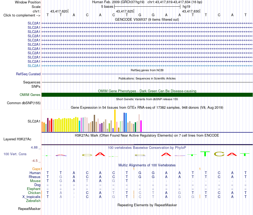
Task: Select the Rhesus alignment row label
Action: coord(35,177)
